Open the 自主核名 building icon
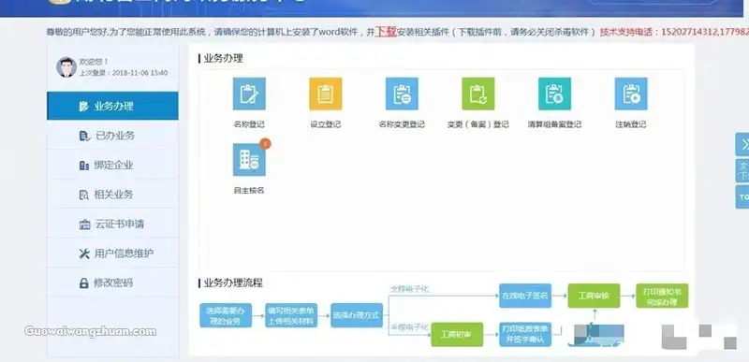This screenshot has height=362, width=749. (x=249, y=160)
